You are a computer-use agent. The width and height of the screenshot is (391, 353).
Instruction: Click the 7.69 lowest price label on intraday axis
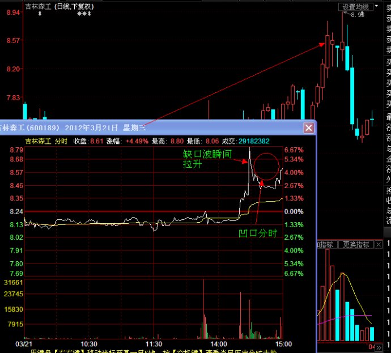click(16, 274)
